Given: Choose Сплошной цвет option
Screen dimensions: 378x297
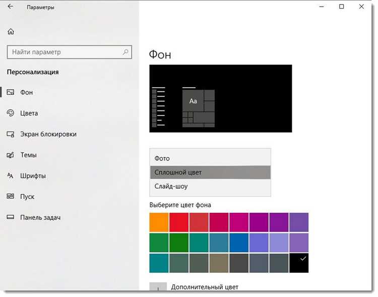Looking at the screenshot, I should 210,172.
